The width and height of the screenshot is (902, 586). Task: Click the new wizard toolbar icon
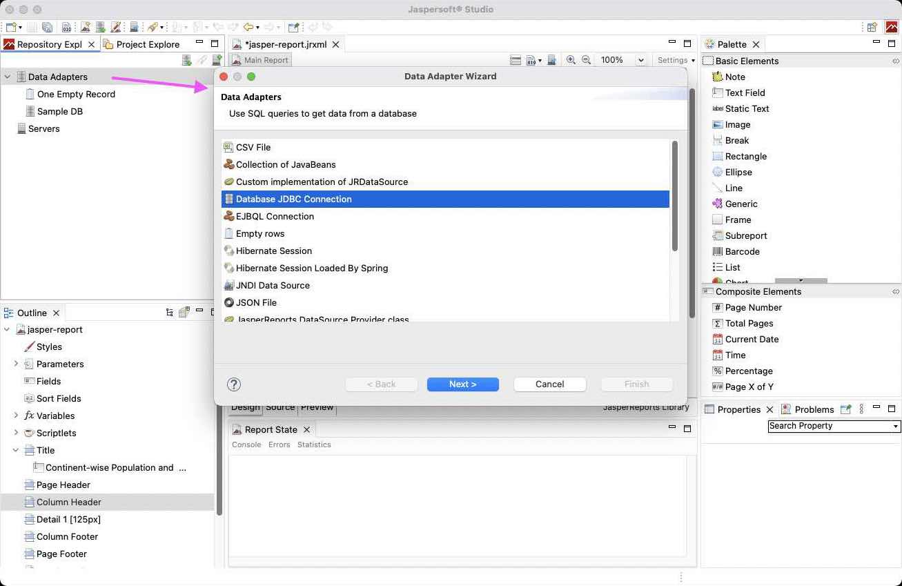click(11, 27)
